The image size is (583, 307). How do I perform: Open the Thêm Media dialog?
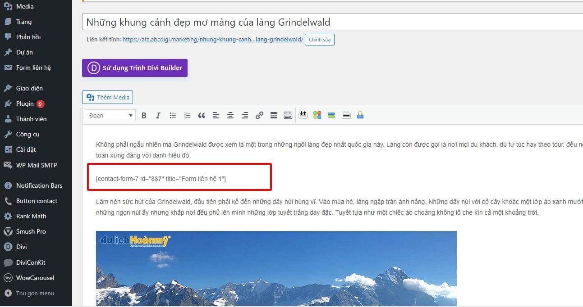107,97
